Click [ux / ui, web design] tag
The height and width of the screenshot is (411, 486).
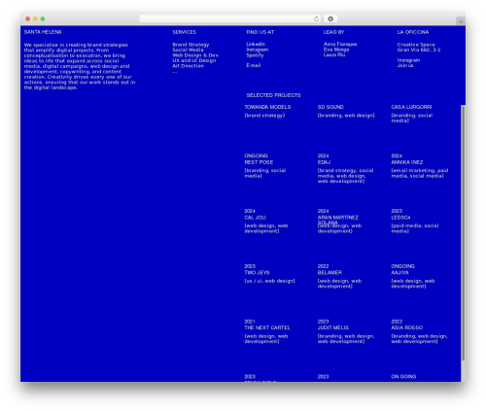point(269,281)
